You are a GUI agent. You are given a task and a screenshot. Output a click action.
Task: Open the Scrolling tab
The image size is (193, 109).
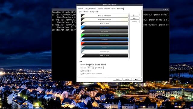pos(100,9)
